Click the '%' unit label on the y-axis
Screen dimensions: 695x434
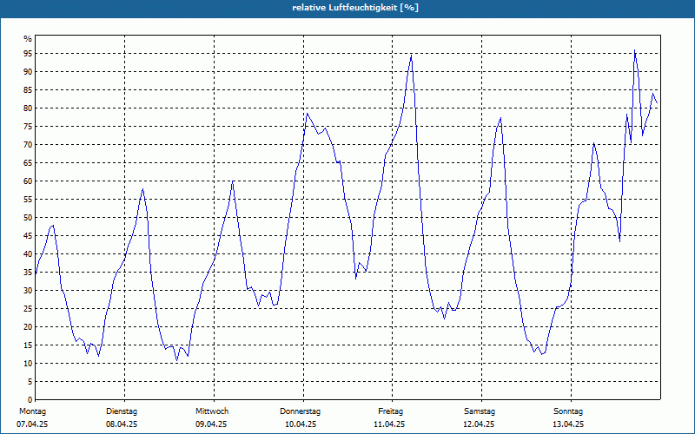click(28, 39)
